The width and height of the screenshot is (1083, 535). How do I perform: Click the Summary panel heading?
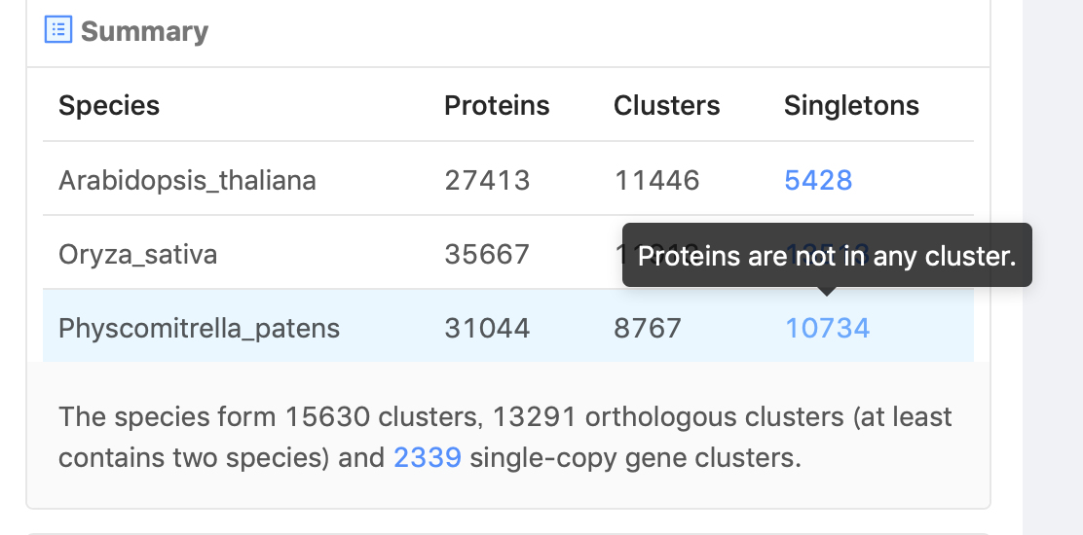(144, 31)
